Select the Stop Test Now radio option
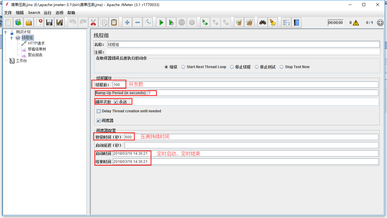387x218 pixels. coord(281,67)
